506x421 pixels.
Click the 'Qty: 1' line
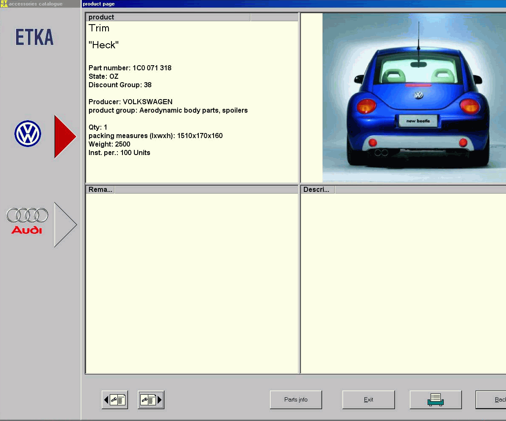click(x=98, y=127)
